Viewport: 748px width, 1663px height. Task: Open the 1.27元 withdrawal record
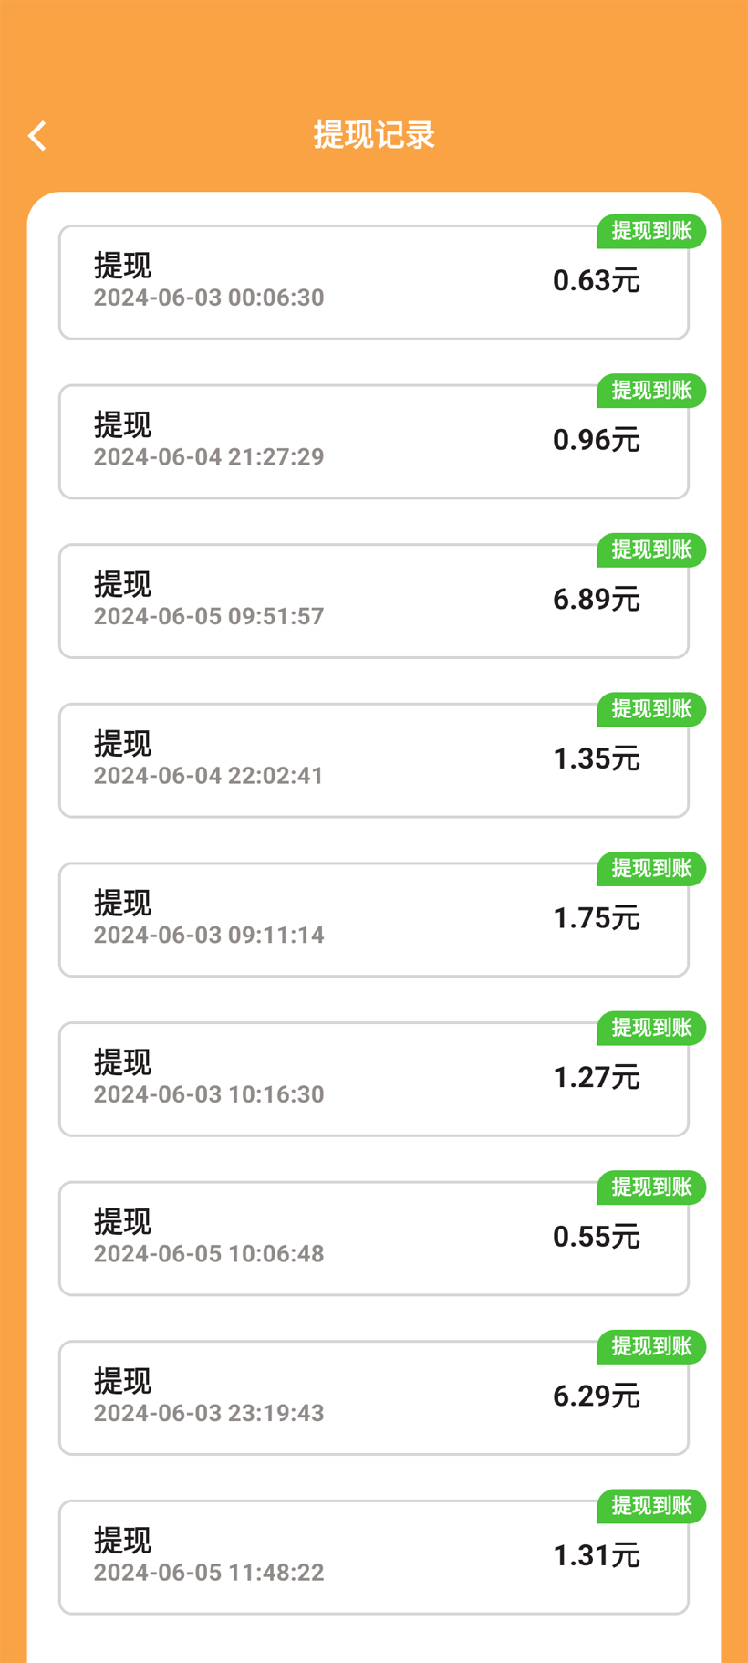373,1079
